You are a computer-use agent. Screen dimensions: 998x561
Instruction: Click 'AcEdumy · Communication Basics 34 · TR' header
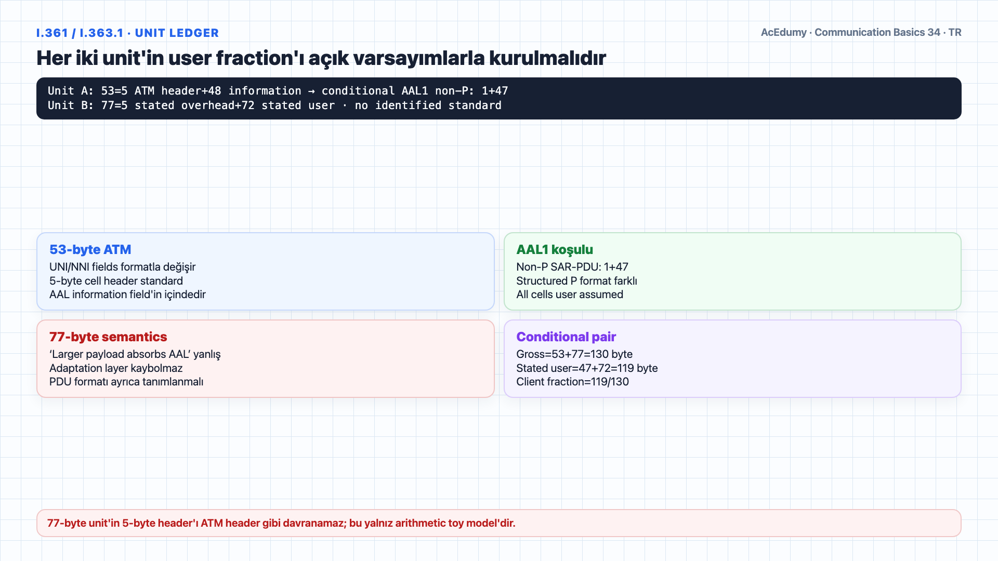point(861,32)
